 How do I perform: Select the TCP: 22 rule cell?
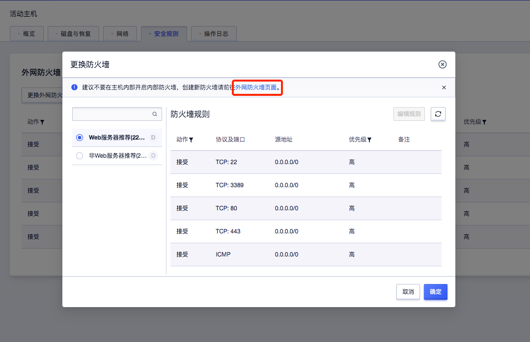pyautogui.click(x=226, y=162)
